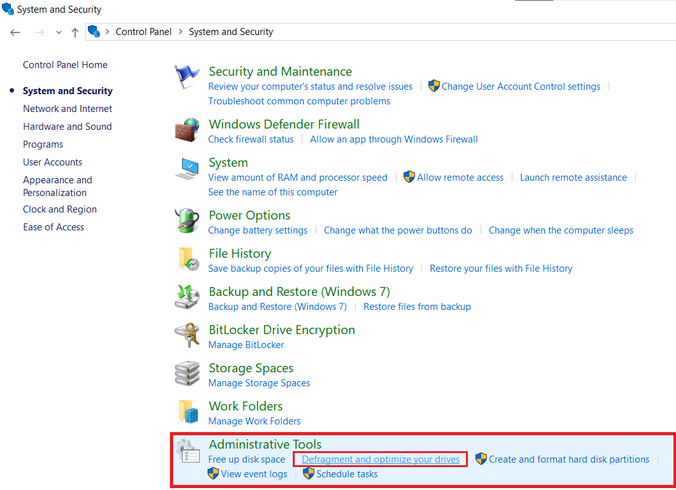Expand the recent locations dropdown chevron

click(x=59, y=31)
